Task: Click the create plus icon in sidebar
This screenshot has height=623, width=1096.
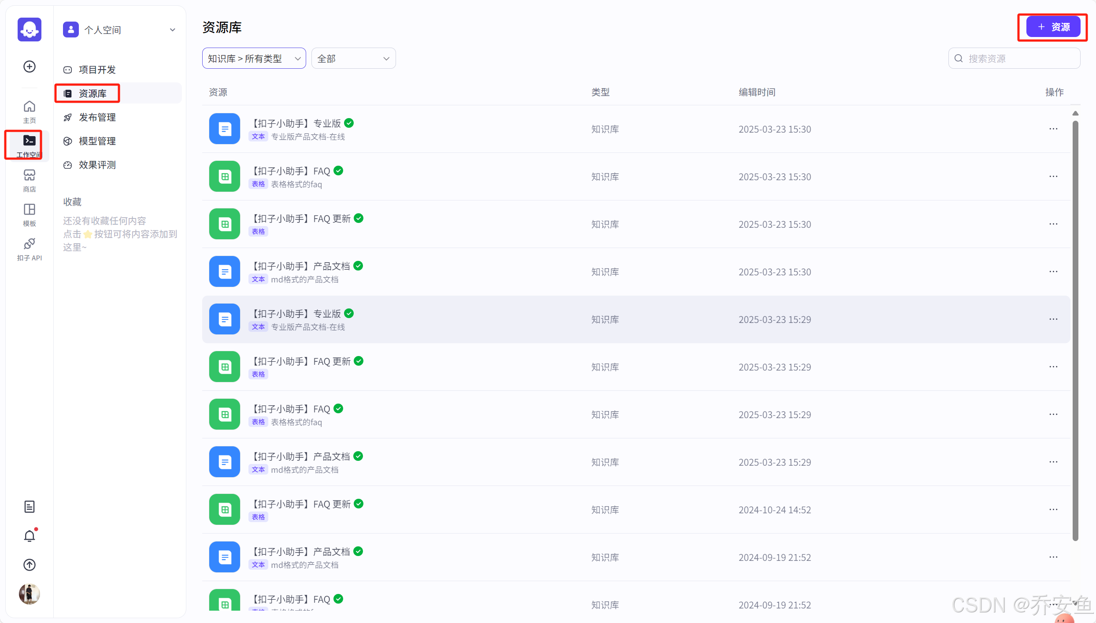Action: [30, 67]
